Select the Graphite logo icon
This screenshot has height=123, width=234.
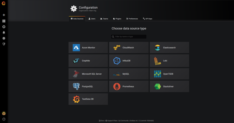coord(76,61)
